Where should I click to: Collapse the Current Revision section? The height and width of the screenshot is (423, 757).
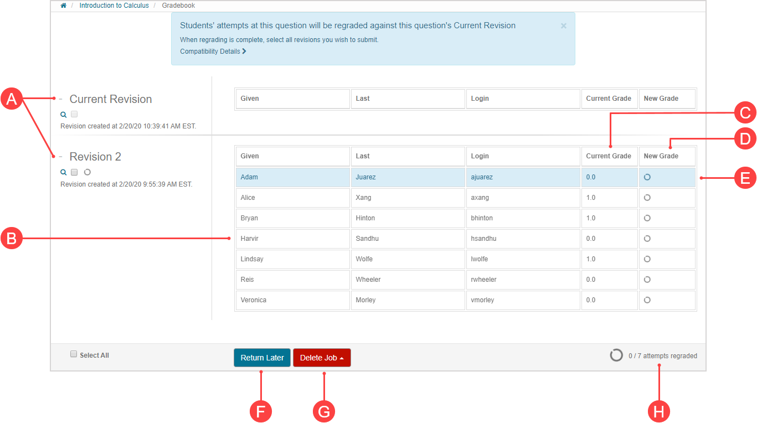(x=61, y=99)
